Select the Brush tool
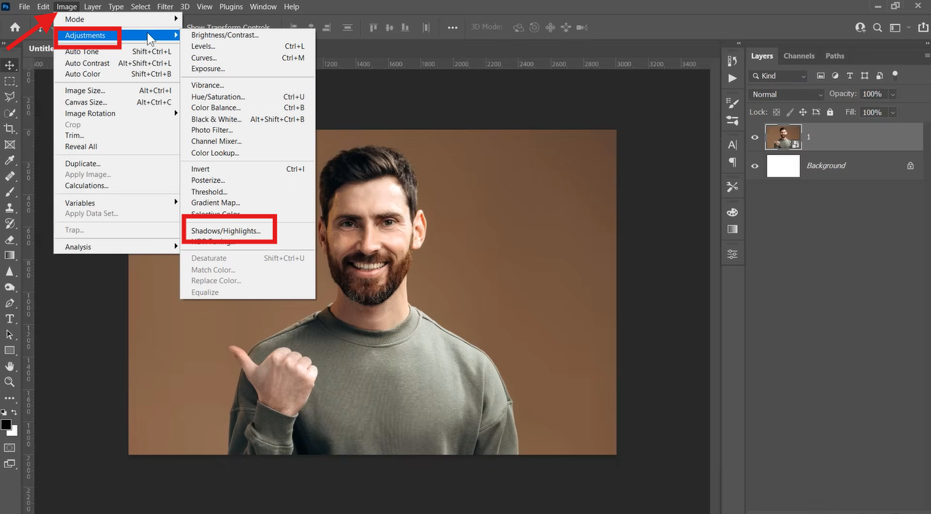 coord(10,192)
